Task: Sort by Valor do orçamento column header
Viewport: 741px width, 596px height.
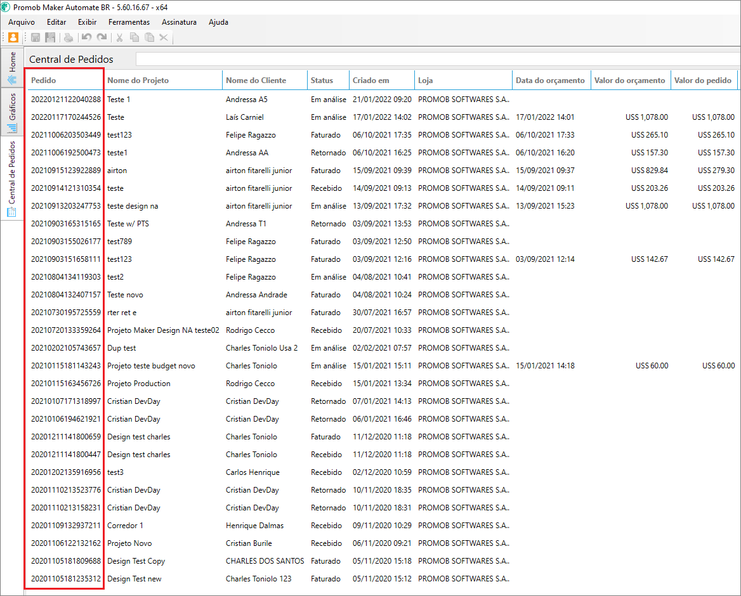Action: pyautogui.click(x=631, y=81)
